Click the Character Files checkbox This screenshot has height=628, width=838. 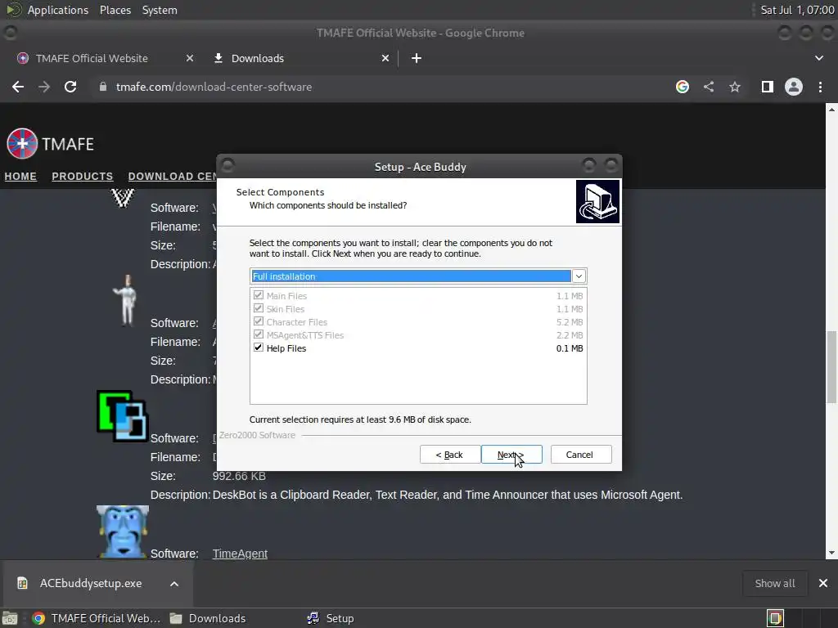(258, 321)
